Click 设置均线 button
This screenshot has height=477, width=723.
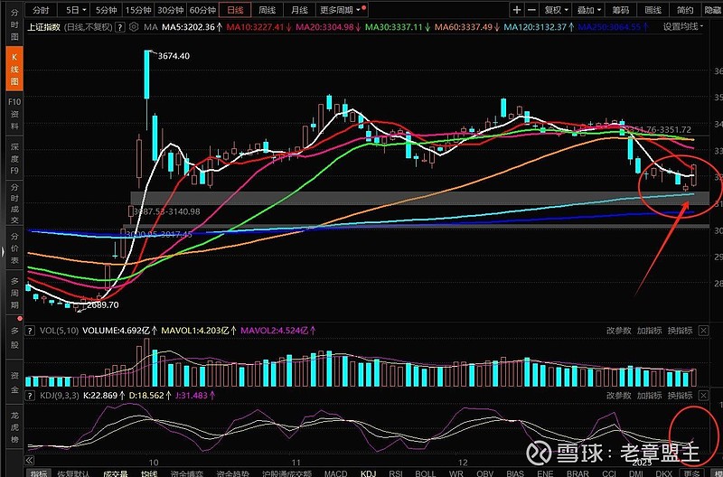[x=685, y=27]
